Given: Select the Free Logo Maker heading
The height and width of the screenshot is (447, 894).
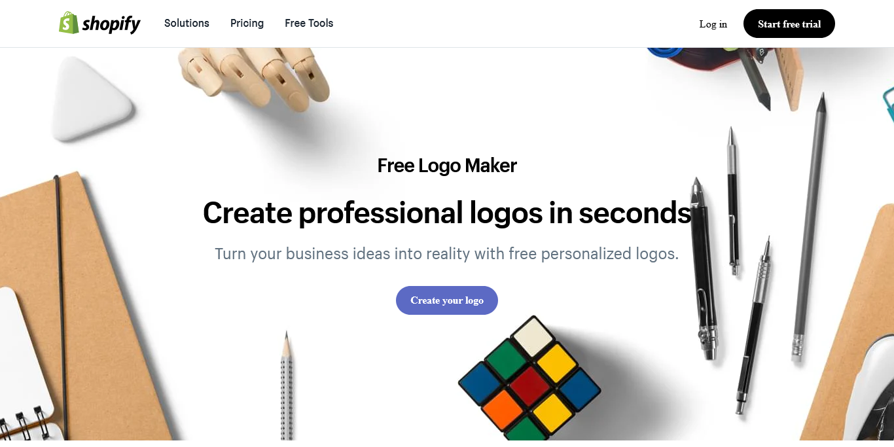Looking at the screenshot, I should (447, 166).
